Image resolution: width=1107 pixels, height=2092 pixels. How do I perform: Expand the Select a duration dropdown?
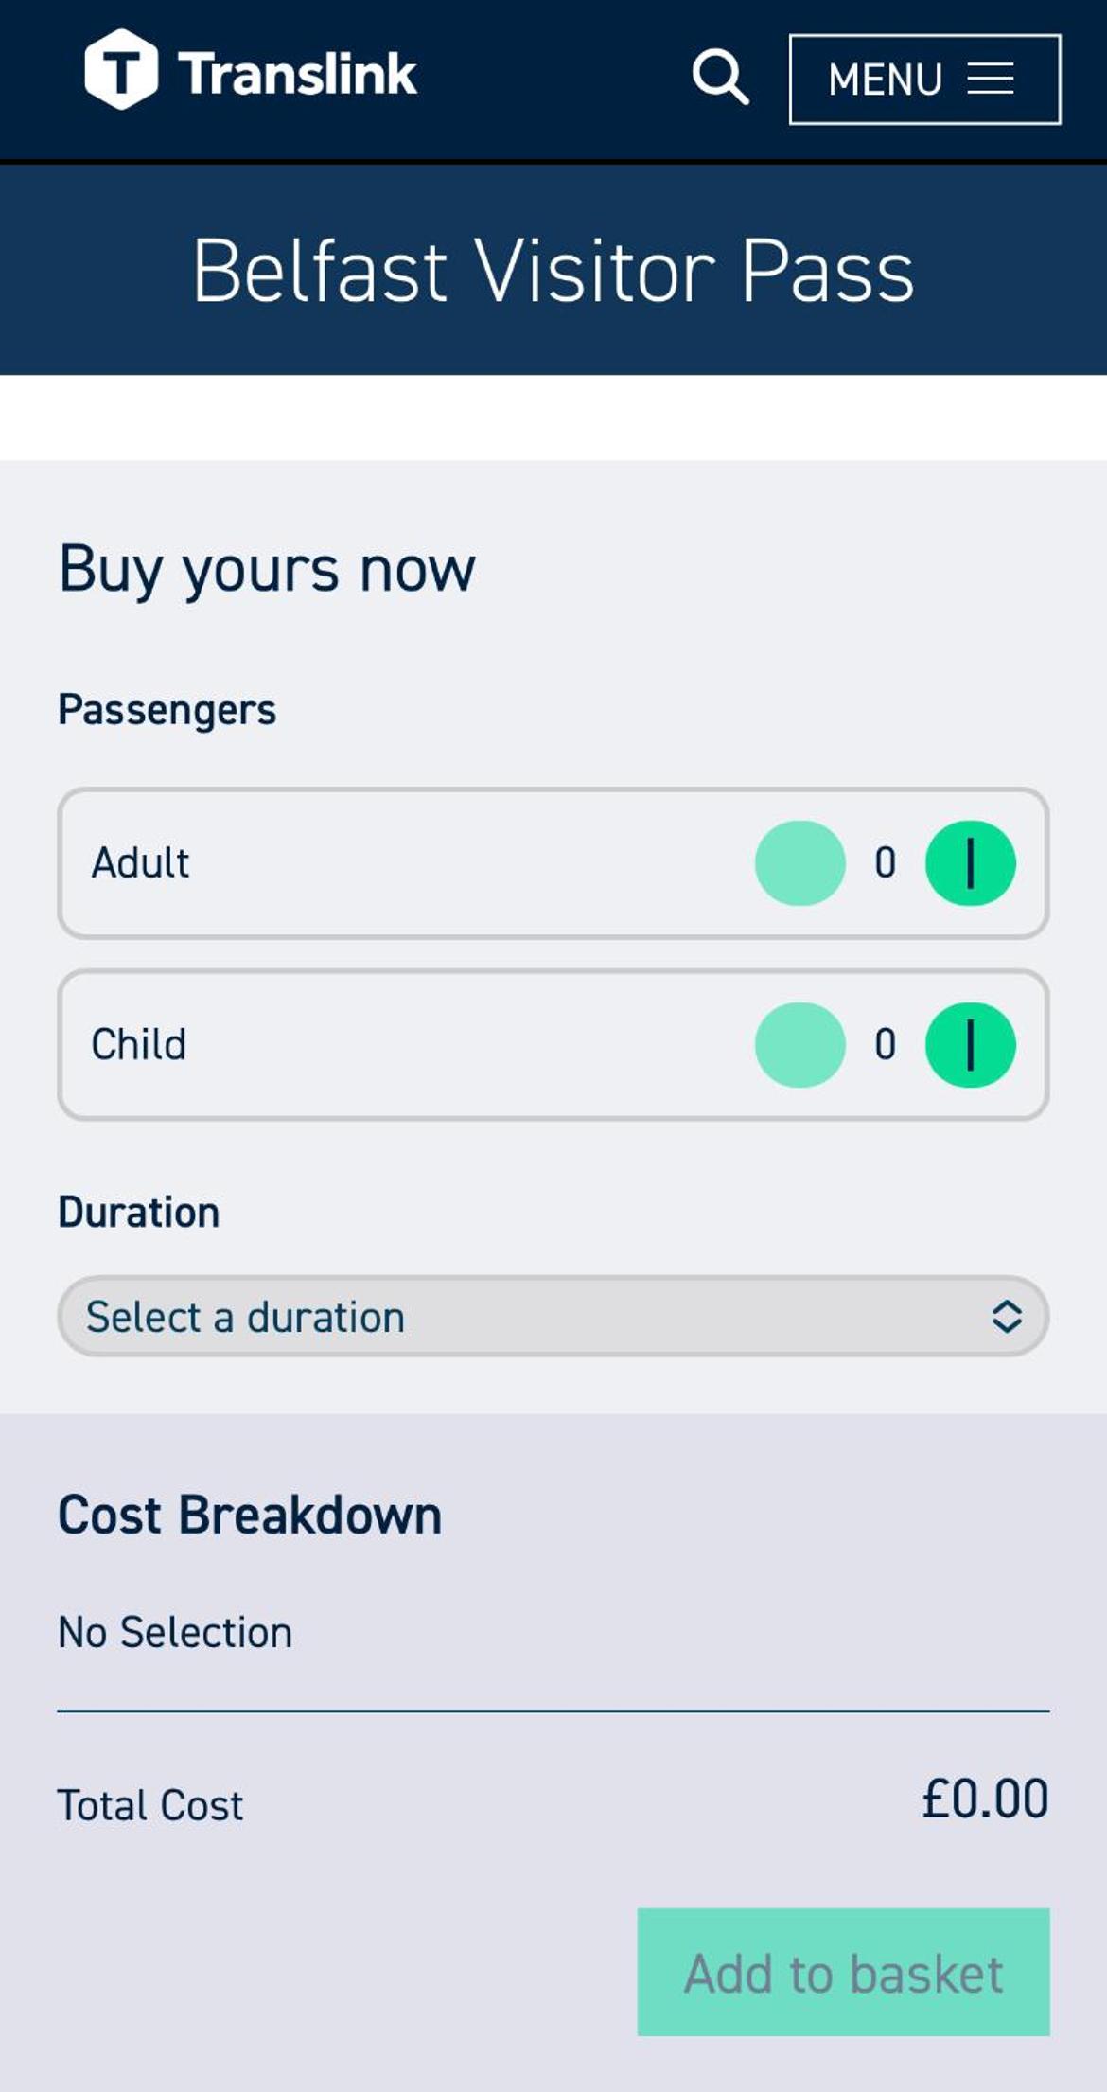(553, 1317)
